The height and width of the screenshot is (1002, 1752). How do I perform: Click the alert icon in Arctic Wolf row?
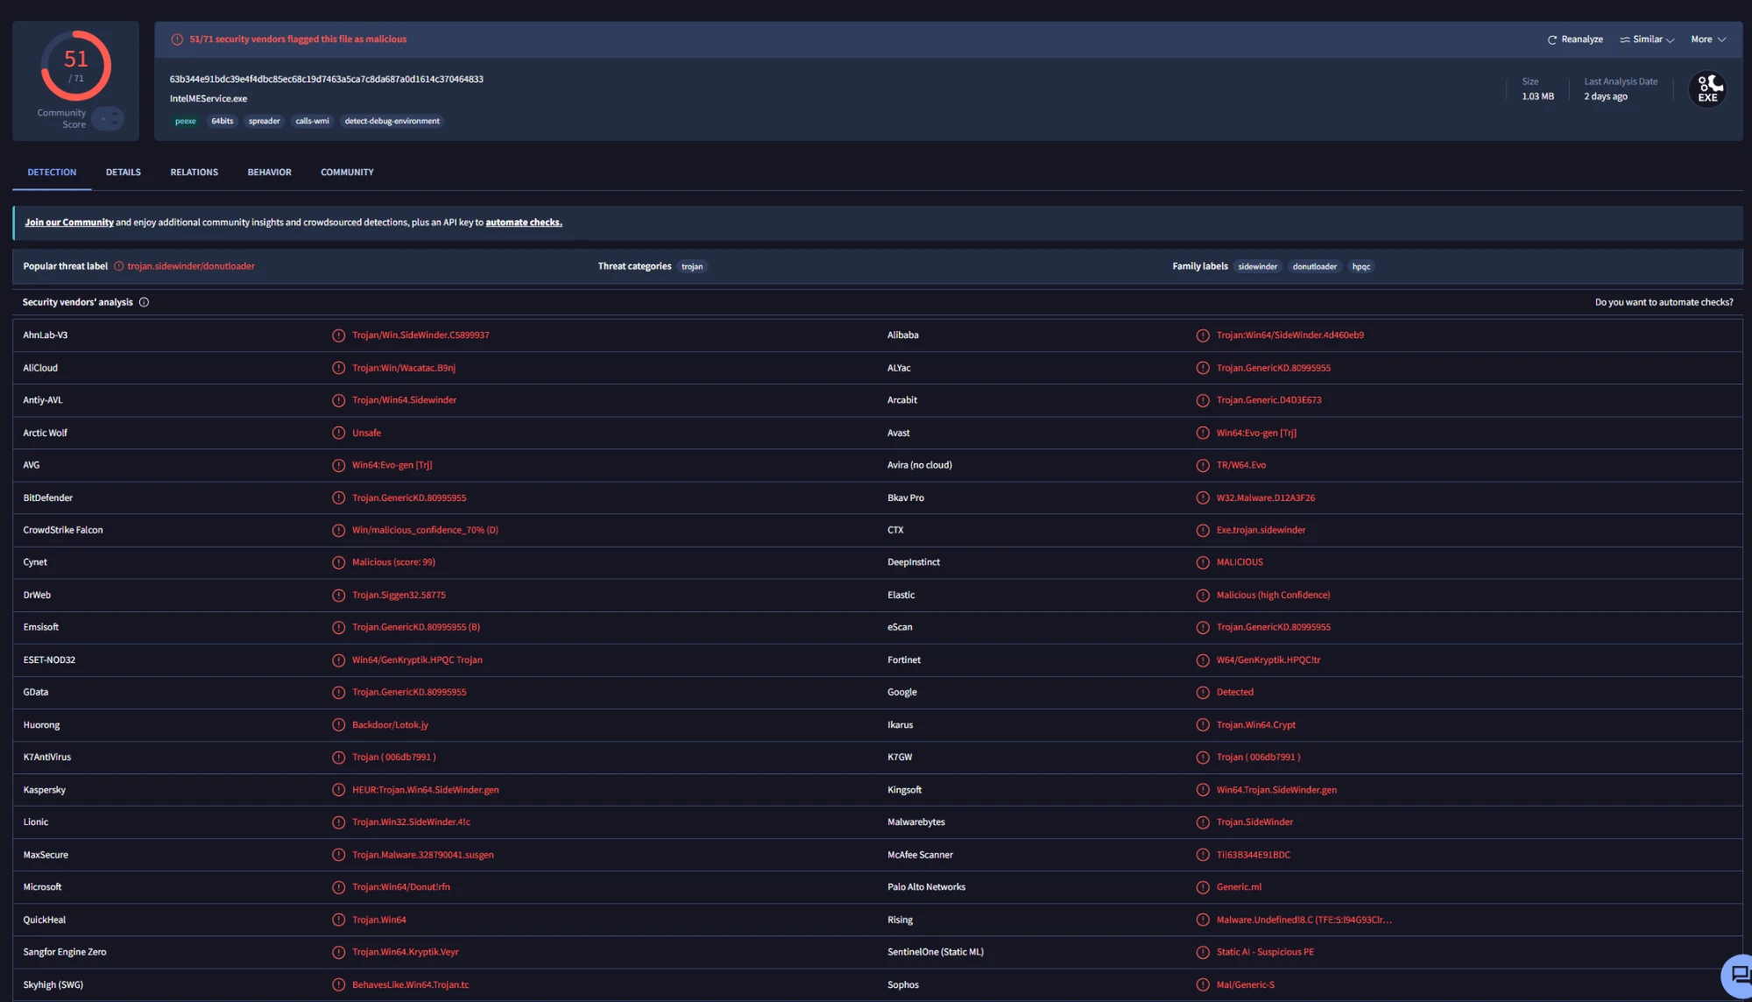(x=339, y=433)
